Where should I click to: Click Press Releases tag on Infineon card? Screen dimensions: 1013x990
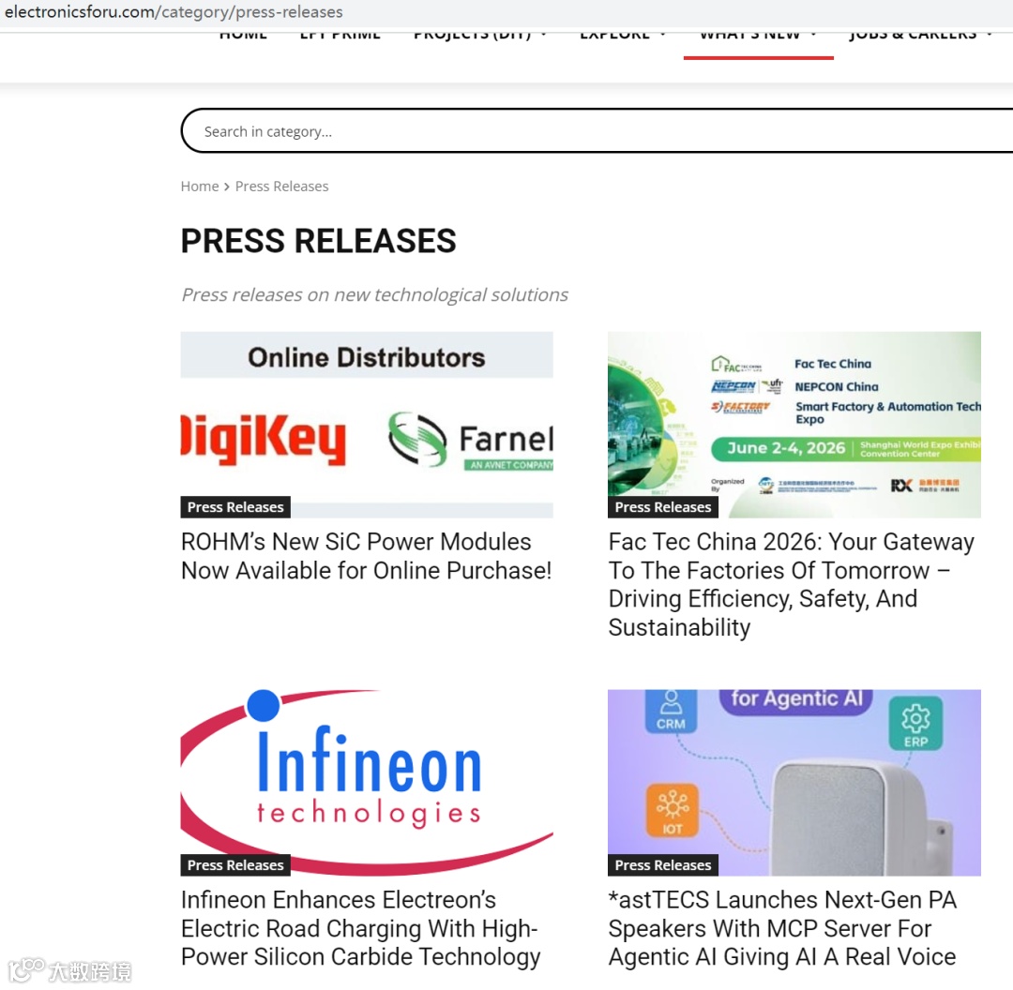235,864
